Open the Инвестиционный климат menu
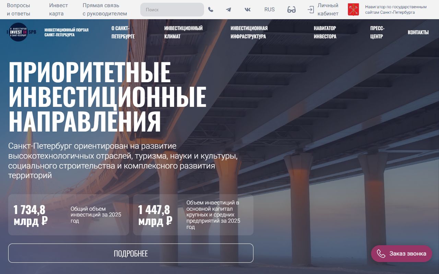 coord(183,32)
